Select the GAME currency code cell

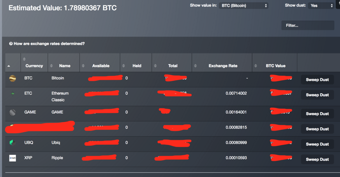click(x=30, y=112)
